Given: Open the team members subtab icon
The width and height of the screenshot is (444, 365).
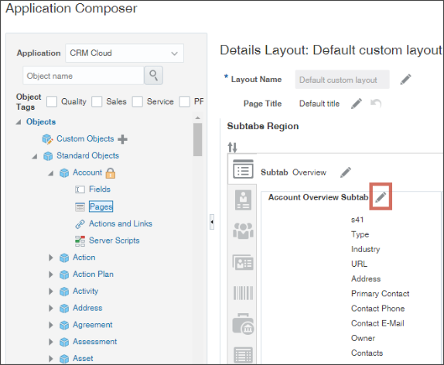Looking at the screenshot, I should pyautogui.click(x=243, y=230).
